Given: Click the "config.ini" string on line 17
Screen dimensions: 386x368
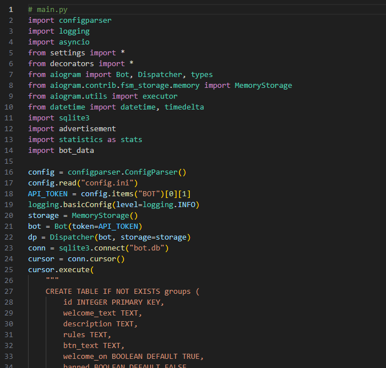Looking at the screenshot, I should [x=107, y=183].
